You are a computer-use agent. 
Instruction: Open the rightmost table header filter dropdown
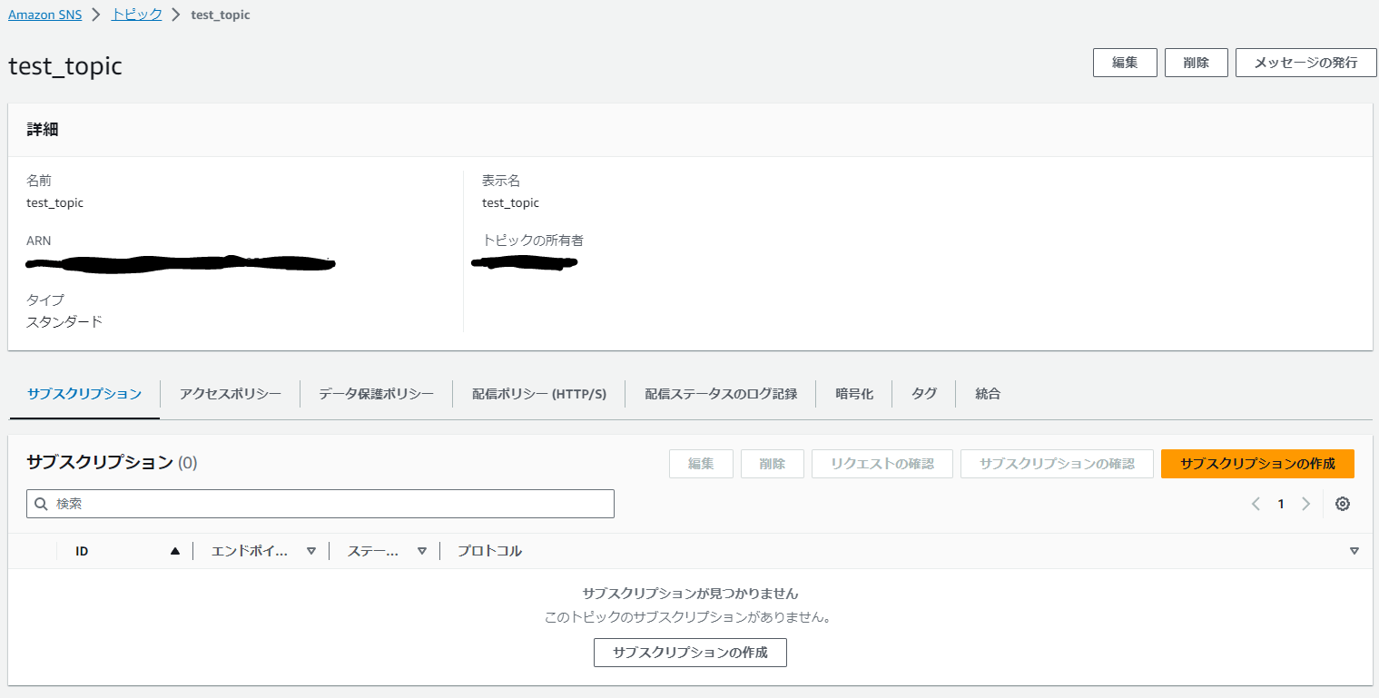coord(1354,550)
